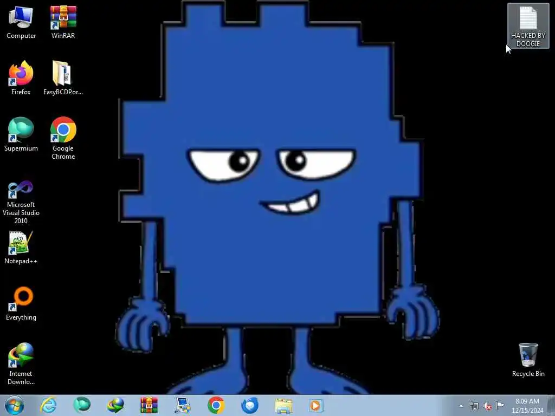Select Microsoft Visual Studio 2010 shortcut
555x416 pixels.
[x=21, y=201]
